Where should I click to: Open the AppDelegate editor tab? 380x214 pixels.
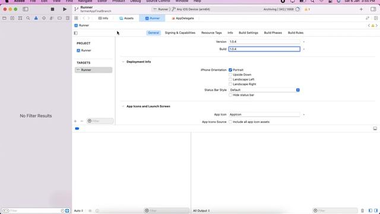pos(183,18)
